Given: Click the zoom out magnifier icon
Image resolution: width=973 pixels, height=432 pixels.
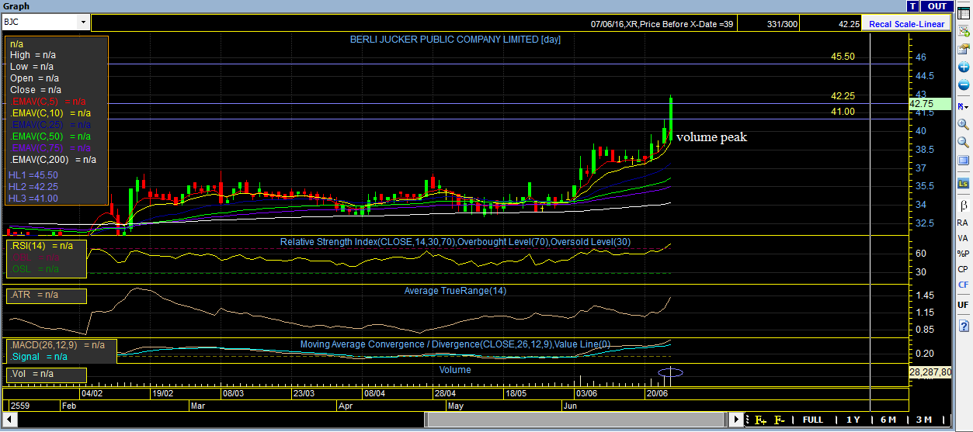Looking at the screenshot, I should [x=963, y=142].
